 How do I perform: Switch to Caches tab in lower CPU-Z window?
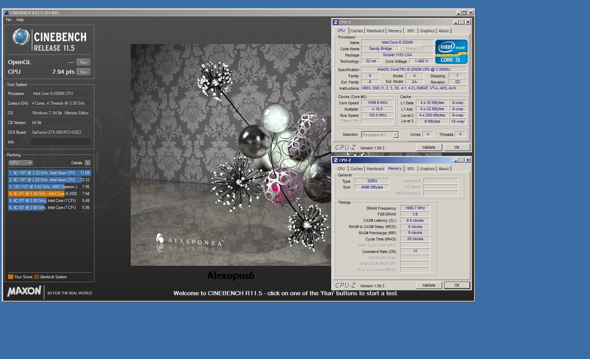tap(356, 169)
